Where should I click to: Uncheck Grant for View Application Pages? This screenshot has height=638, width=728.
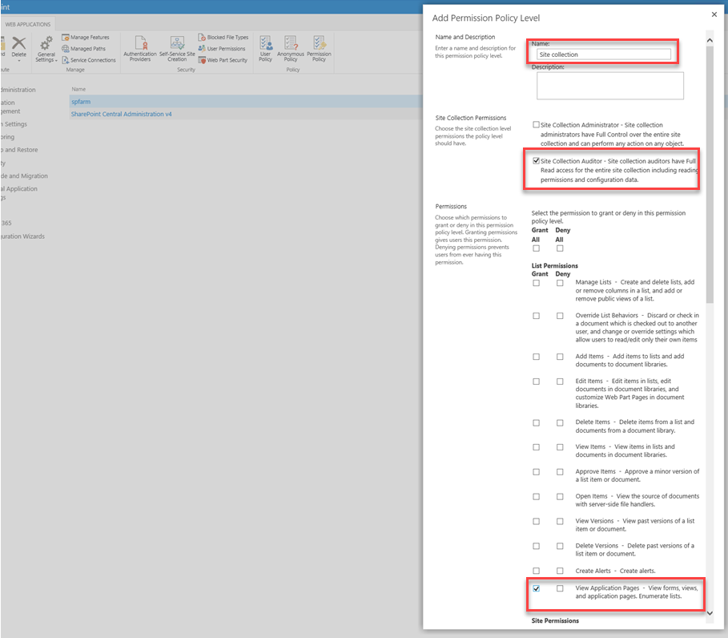coord(537,588)
